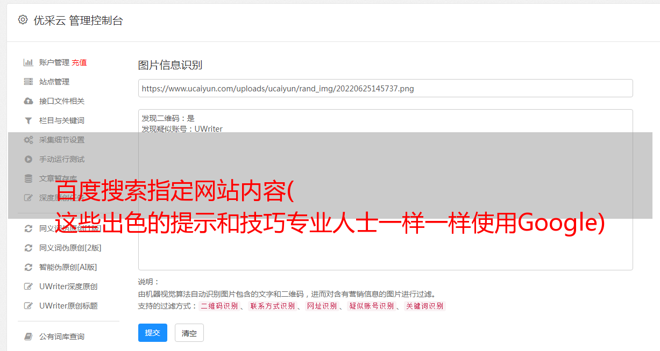Click the 清空 button

tap(189, 333)
